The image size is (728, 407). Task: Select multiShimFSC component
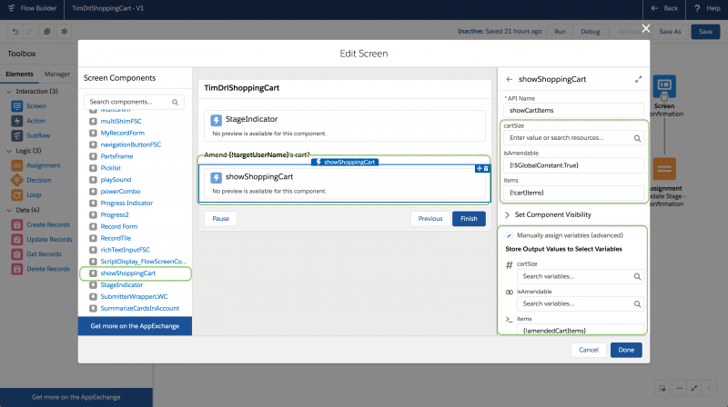click(121, 121)
